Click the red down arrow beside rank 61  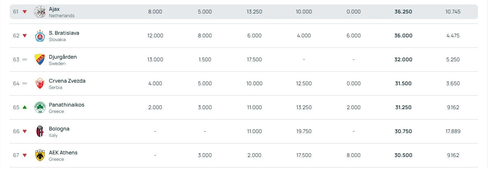(25, 12)
